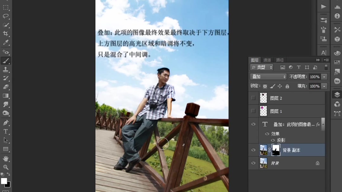
Task: Select the Gradient tool
Action: coord(6,95)
